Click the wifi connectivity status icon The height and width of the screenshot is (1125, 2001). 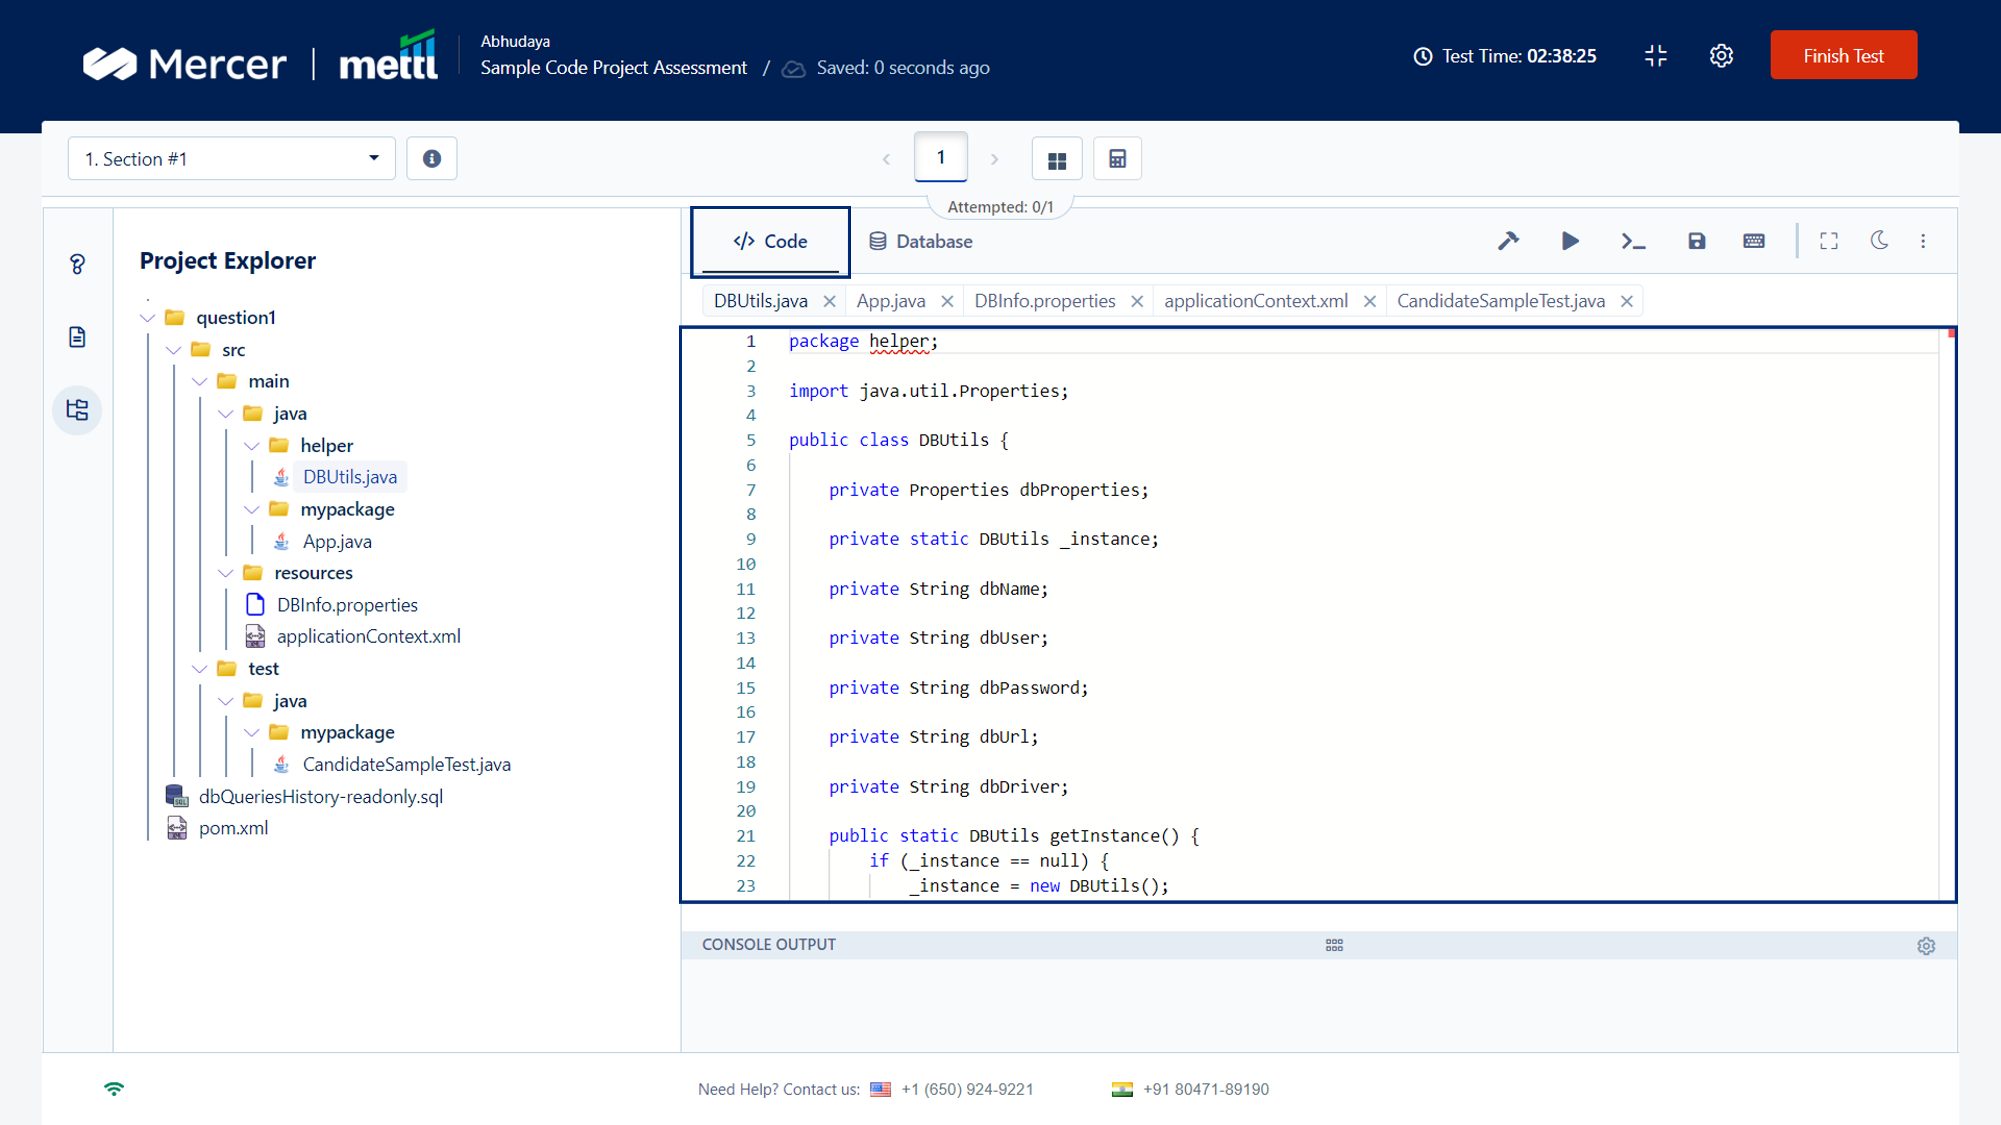pyautogui.click(x=114, y=1089)
